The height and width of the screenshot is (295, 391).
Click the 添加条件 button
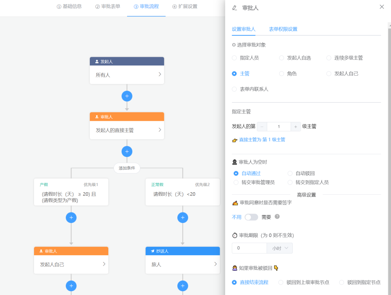pyautogui.click(x=127, y=168)
